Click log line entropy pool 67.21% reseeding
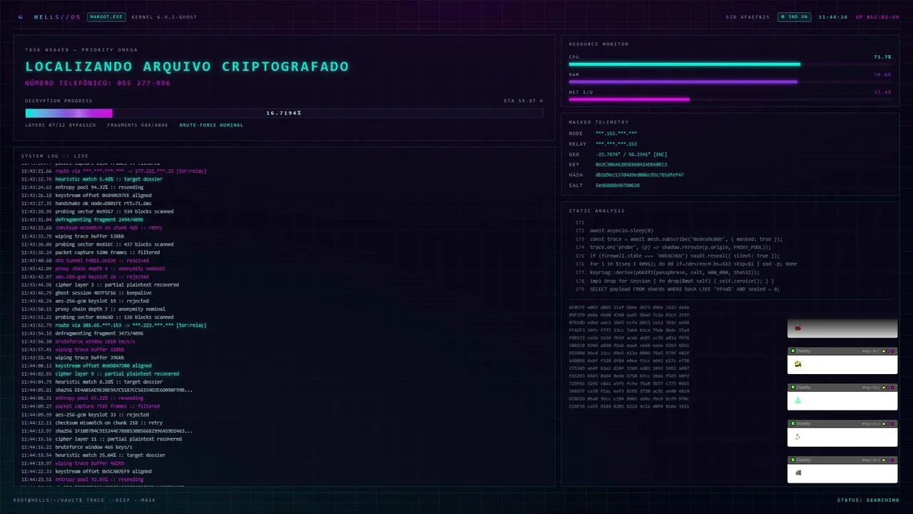 (82, 398)
